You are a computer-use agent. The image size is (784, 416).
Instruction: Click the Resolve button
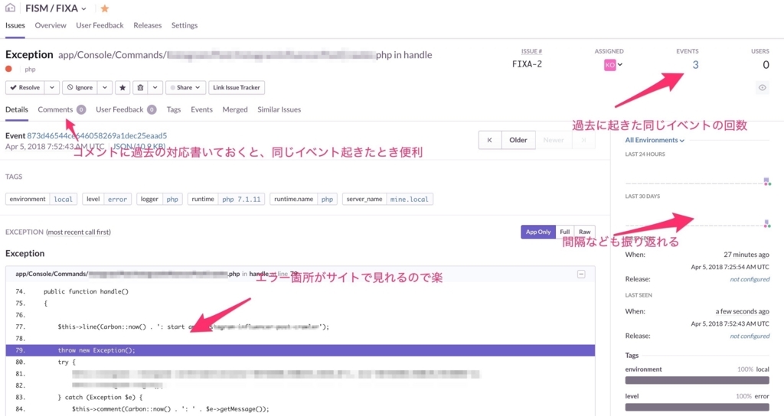tap(25, 87)
